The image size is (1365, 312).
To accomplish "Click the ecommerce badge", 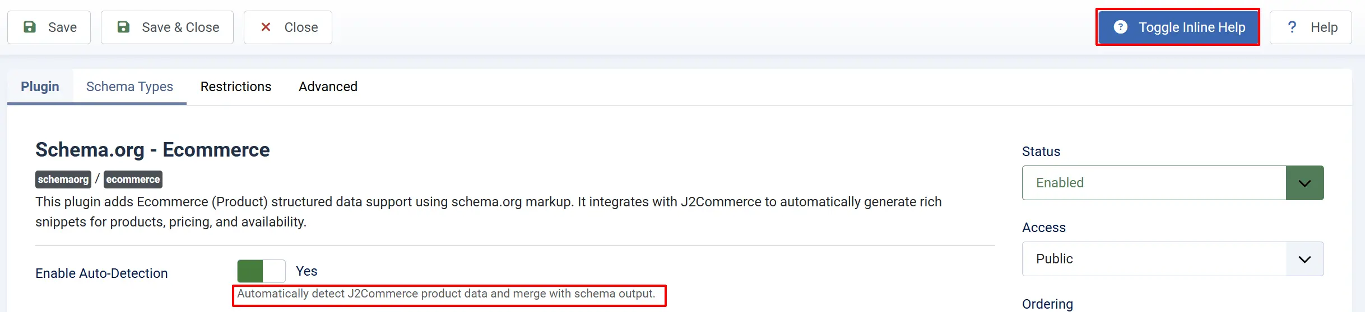I will (133, 179).
